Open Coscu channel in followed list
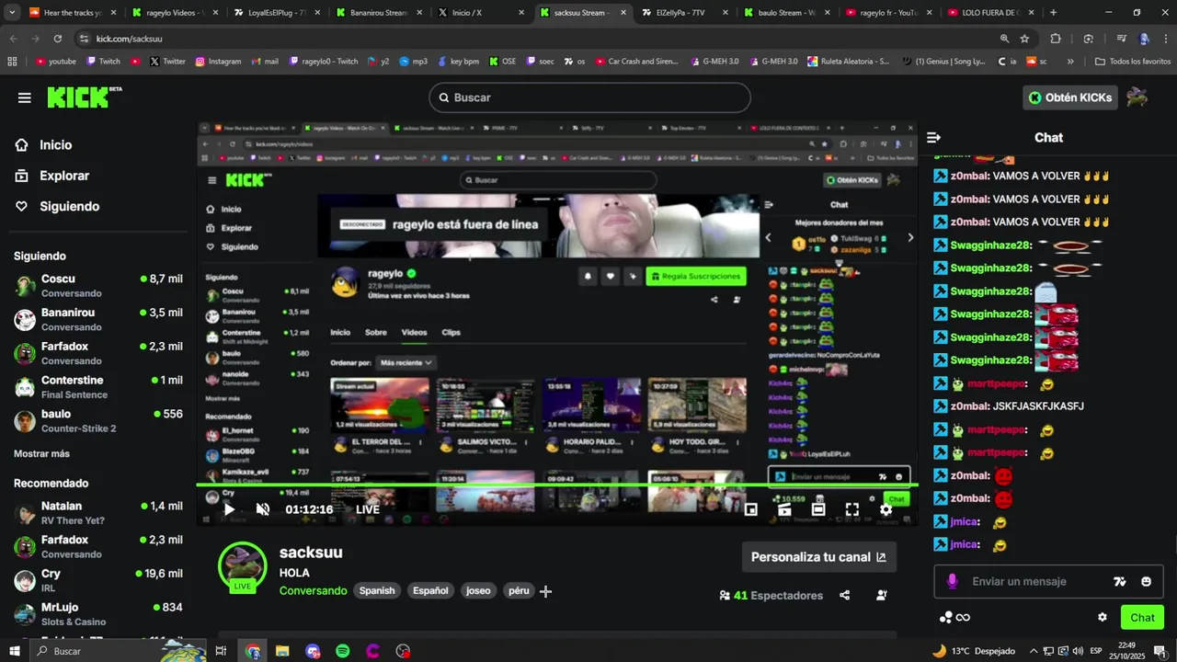The width and height of the screenshot is (1177, 662). pos(98,285)
